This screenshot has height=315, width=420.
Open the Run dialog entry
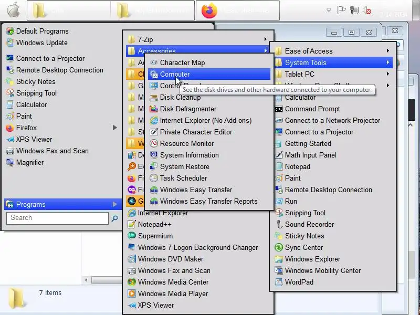[333, 201]
